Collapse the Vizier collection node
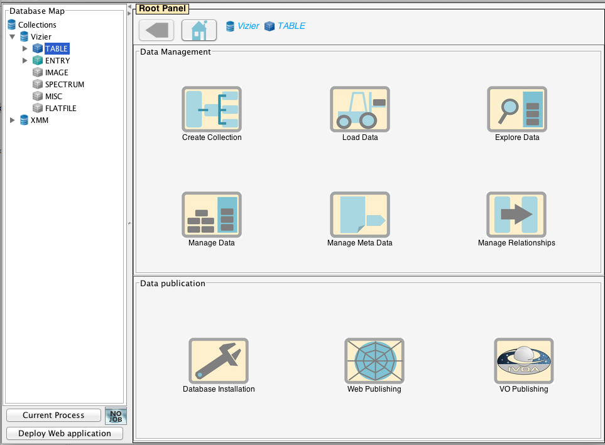This screenshot has height=445, width=605. (x=13, y=36)
